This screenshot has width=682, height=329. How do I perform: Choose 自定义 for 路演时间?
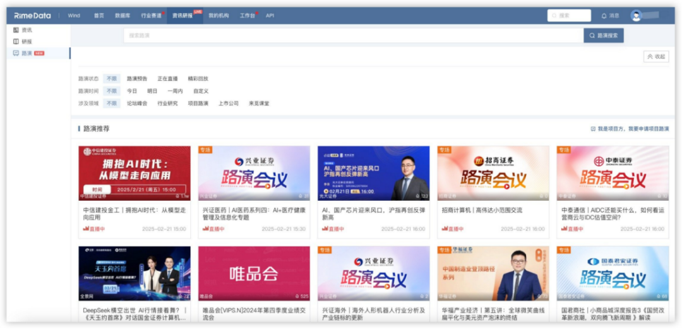tap(201, 91)
